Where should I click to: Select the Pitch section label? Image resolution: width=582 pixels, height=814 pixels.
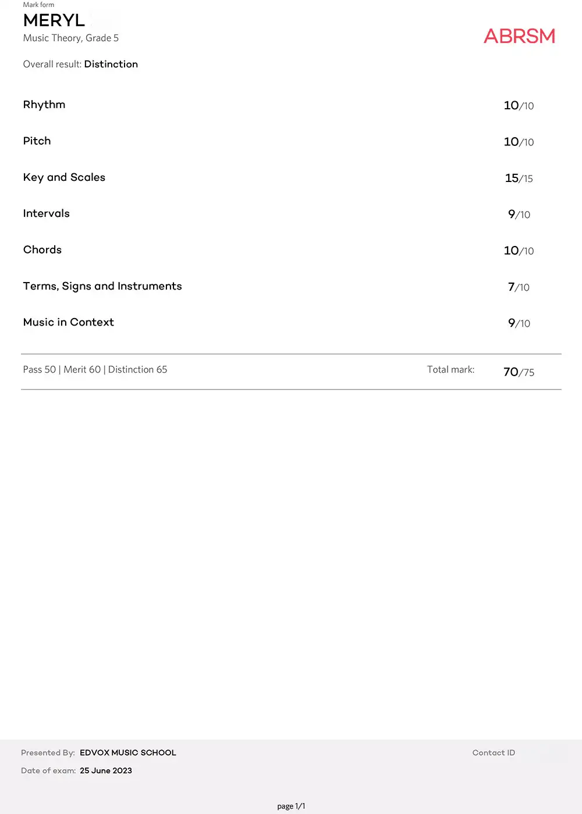click(37, 141)
